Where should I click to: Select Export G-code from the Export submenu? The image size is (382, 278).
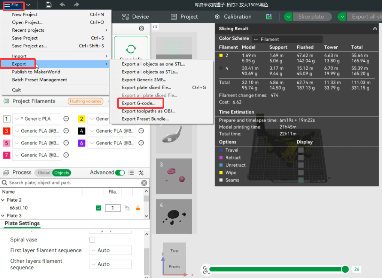[140, 103]
